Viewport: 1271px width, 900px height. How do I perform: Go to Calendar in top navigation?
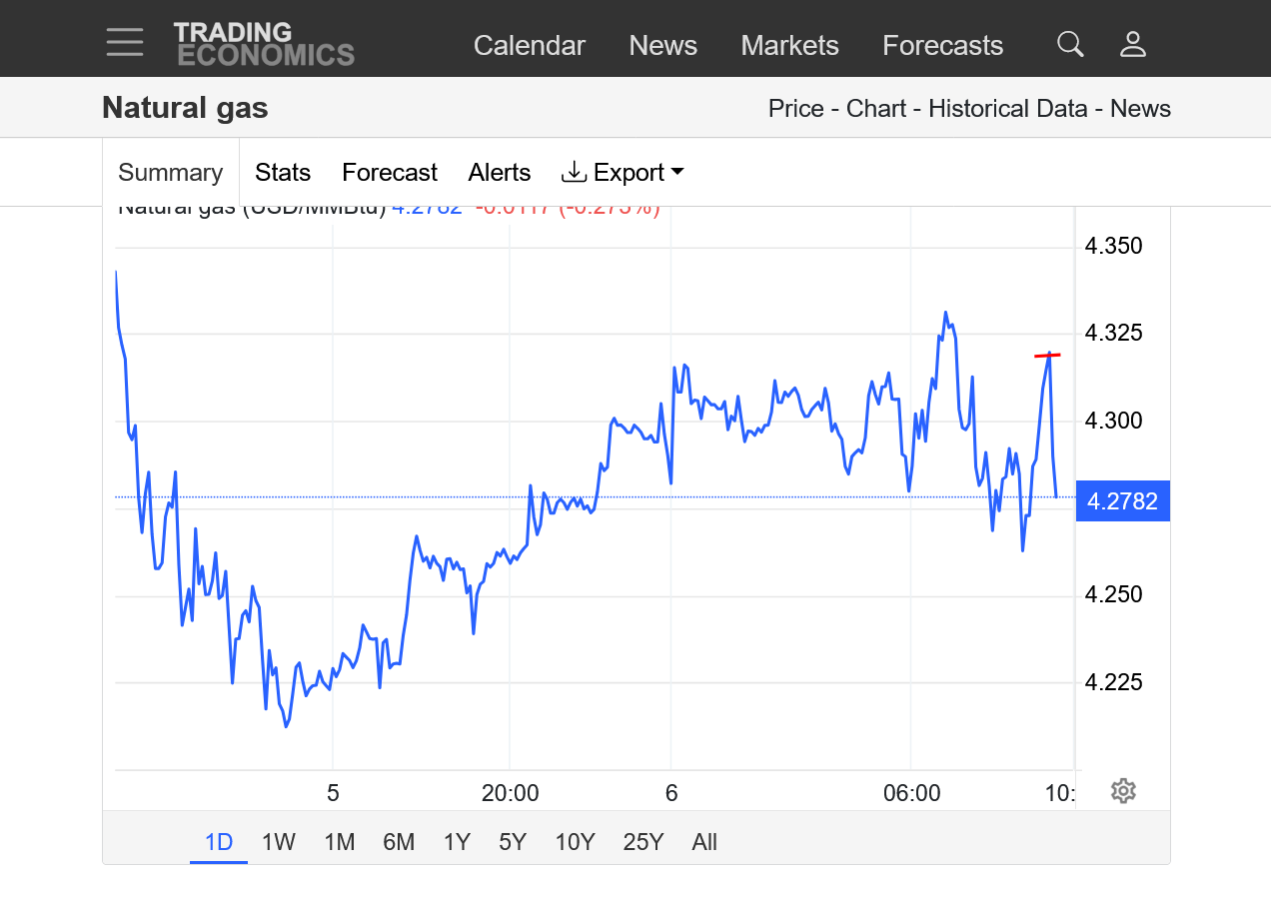point(529,46)
